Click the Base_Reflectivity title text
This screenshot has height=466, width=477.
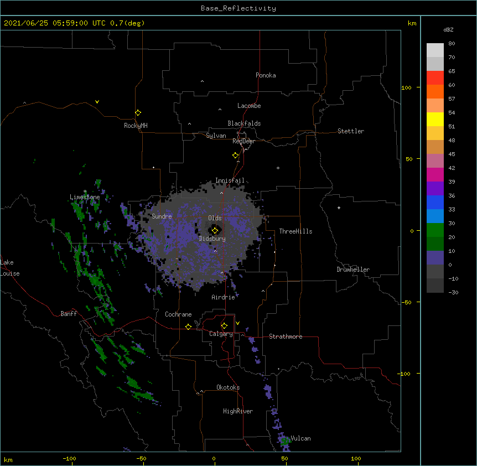(239, 8)
